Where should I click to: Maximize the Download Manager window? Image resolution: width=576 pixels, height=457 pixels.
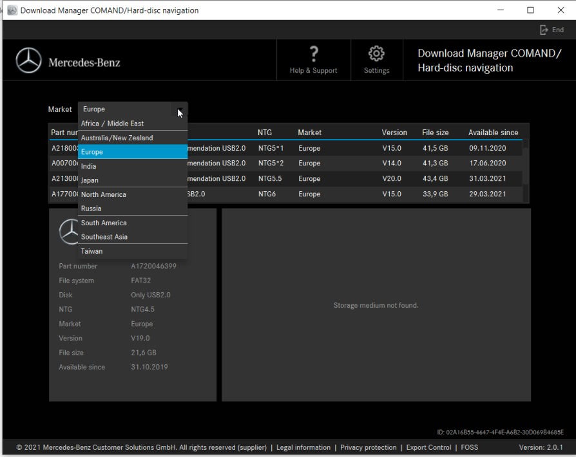(530, 10)
